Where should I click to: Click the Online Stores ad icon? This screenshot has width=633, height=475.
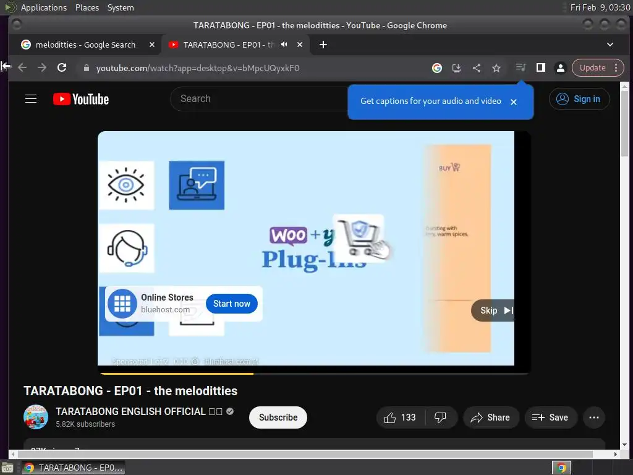point(122,304)
